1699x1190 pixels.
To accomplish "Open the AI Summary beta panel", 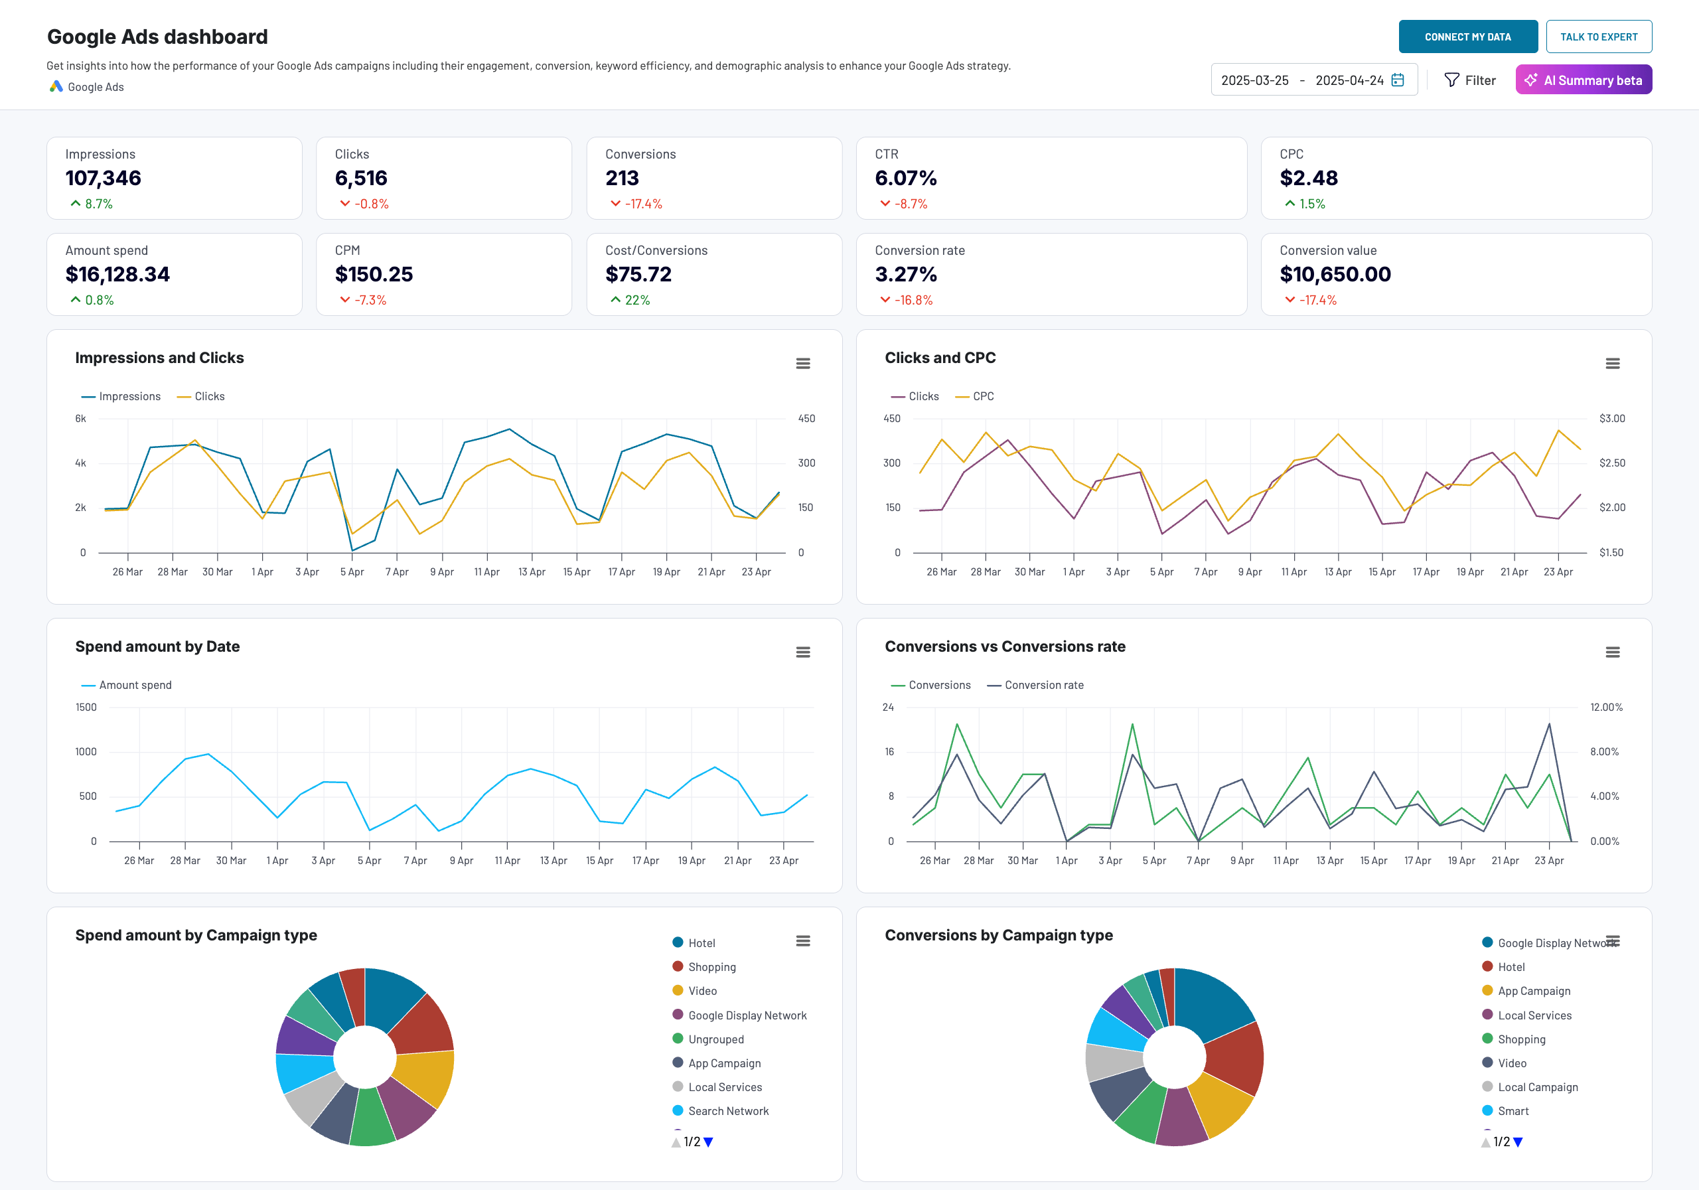I will pyautogui.click(x=1584, y=80).
